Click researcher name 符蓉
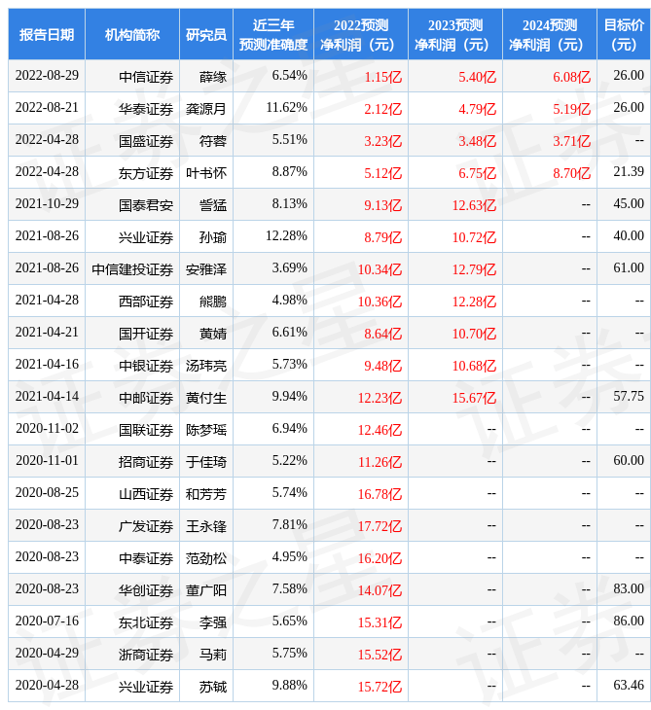Screen dimensions: 651x710 click(x=213, y=141)
